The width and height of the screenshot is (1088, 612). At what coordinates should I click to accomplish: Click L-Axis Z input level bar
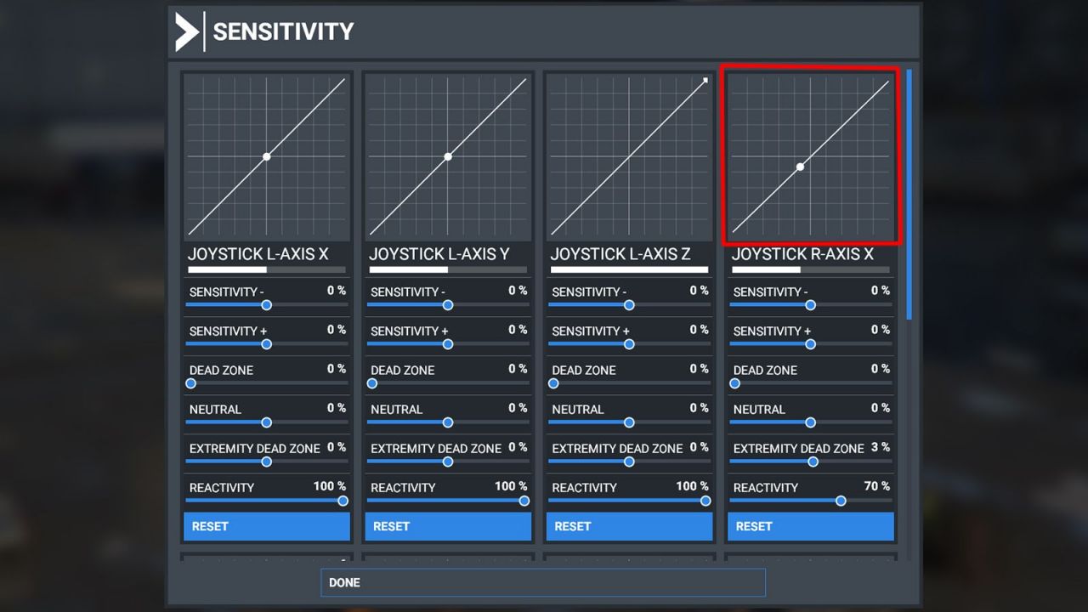630,270
